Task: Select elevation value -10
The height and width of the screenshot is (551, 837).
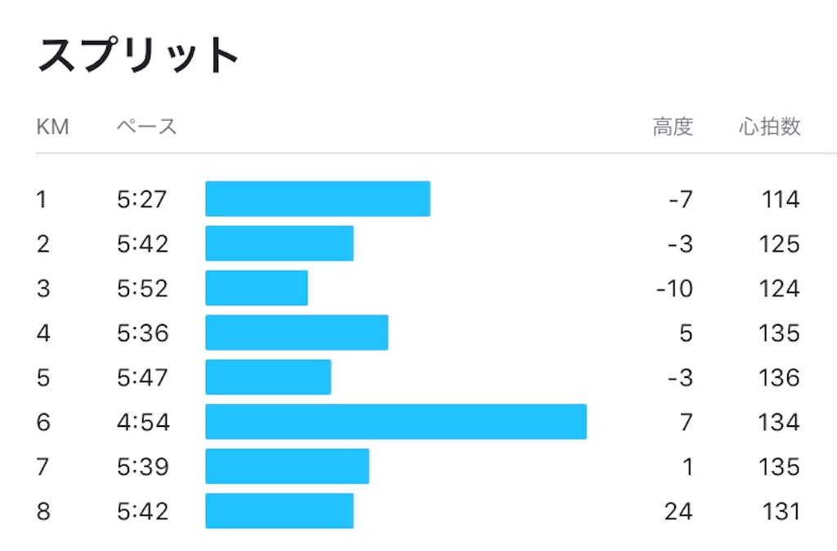Action: pyautogui.click(x=674, y=288)
